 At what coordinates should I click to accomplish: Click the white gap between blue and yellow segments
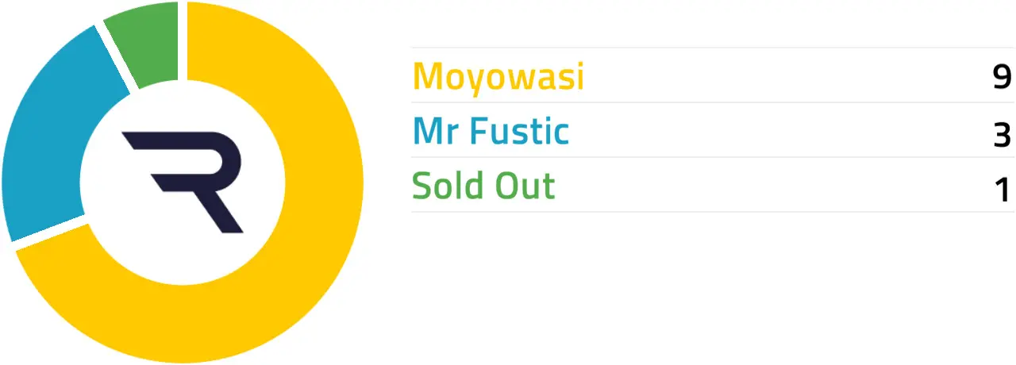(x=49, y=234)
